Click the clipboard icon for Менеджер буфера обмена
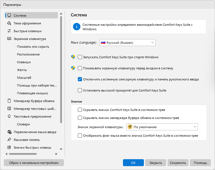The image size is (215, 170). (9, 101)
